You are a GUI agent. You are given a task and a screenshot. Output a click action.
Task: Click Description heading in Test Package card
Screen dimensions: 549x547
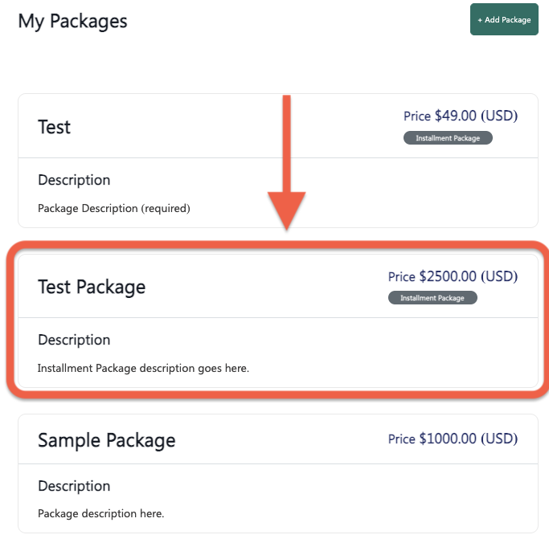click(x=74, y=341)
